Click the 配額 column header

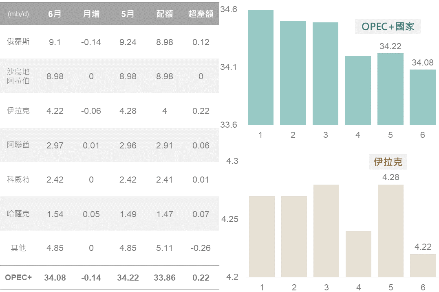click(x=164, y=14)
